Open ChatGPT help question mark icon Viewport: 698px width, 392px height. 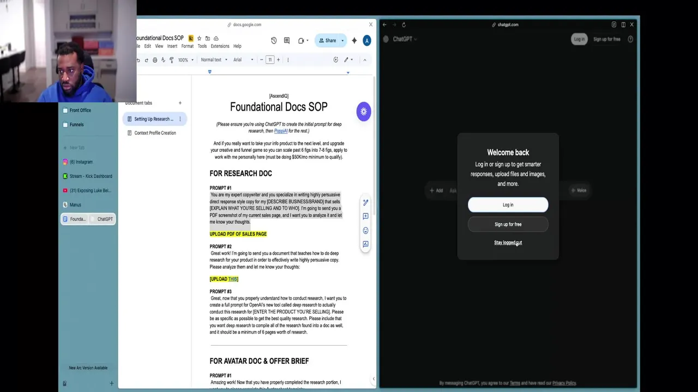(x=630, y=39)
